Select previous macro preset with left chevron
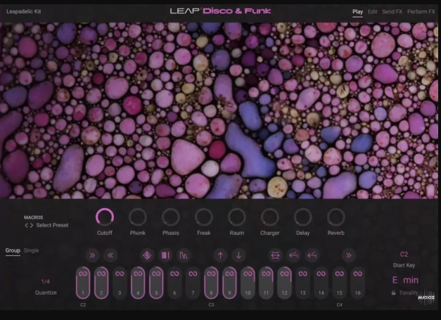441x320 pixels. coord(27,225)
